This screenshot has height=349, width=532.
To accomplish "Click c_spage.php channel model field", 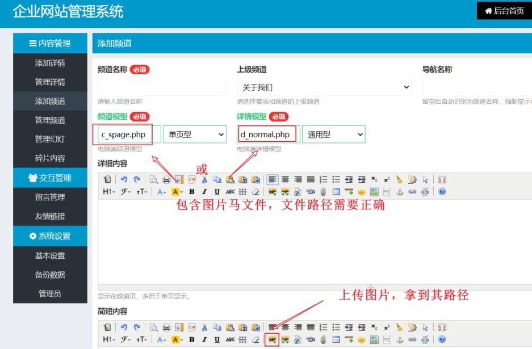I will [129, 134].
